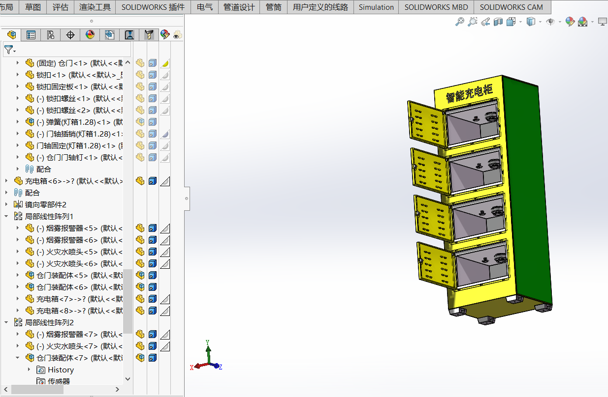
Task: Toggle hide/show icon for 仓门装配体<5>
Action: 140,275
